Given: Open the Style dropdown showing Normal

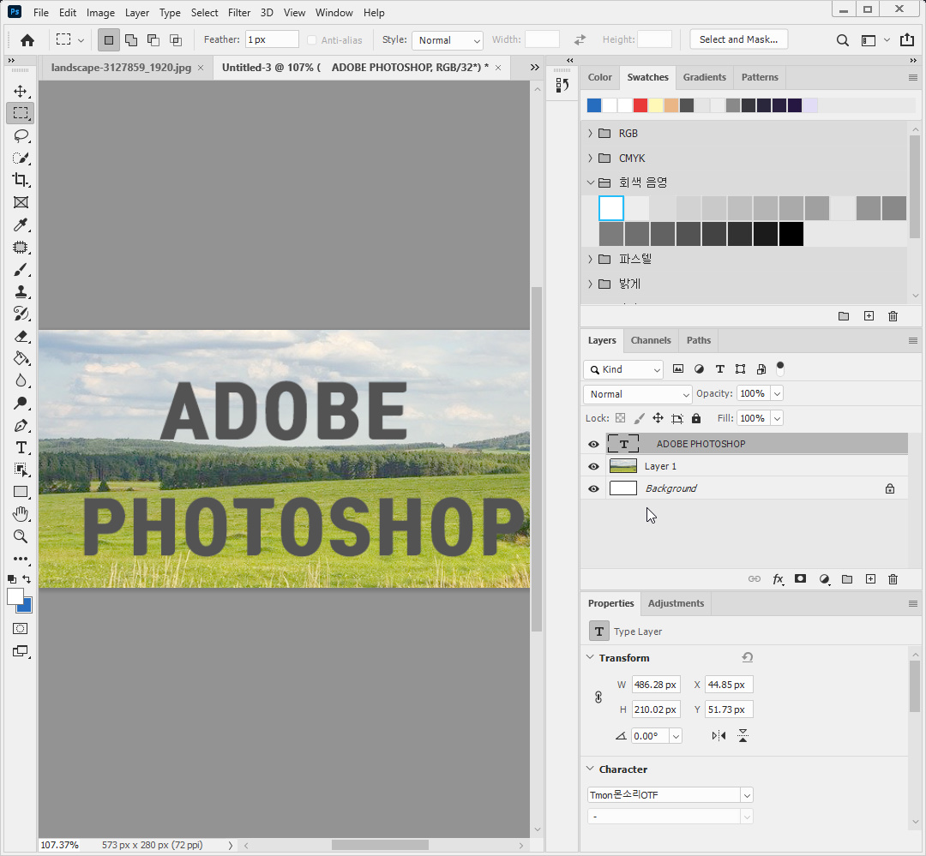Looking at the screenshot, I should coord(448,40).
